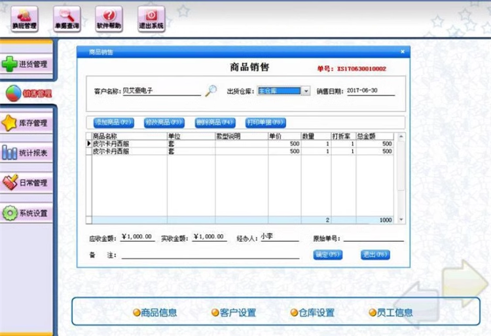Click the customer search magnifier icon

pos(211,91)
